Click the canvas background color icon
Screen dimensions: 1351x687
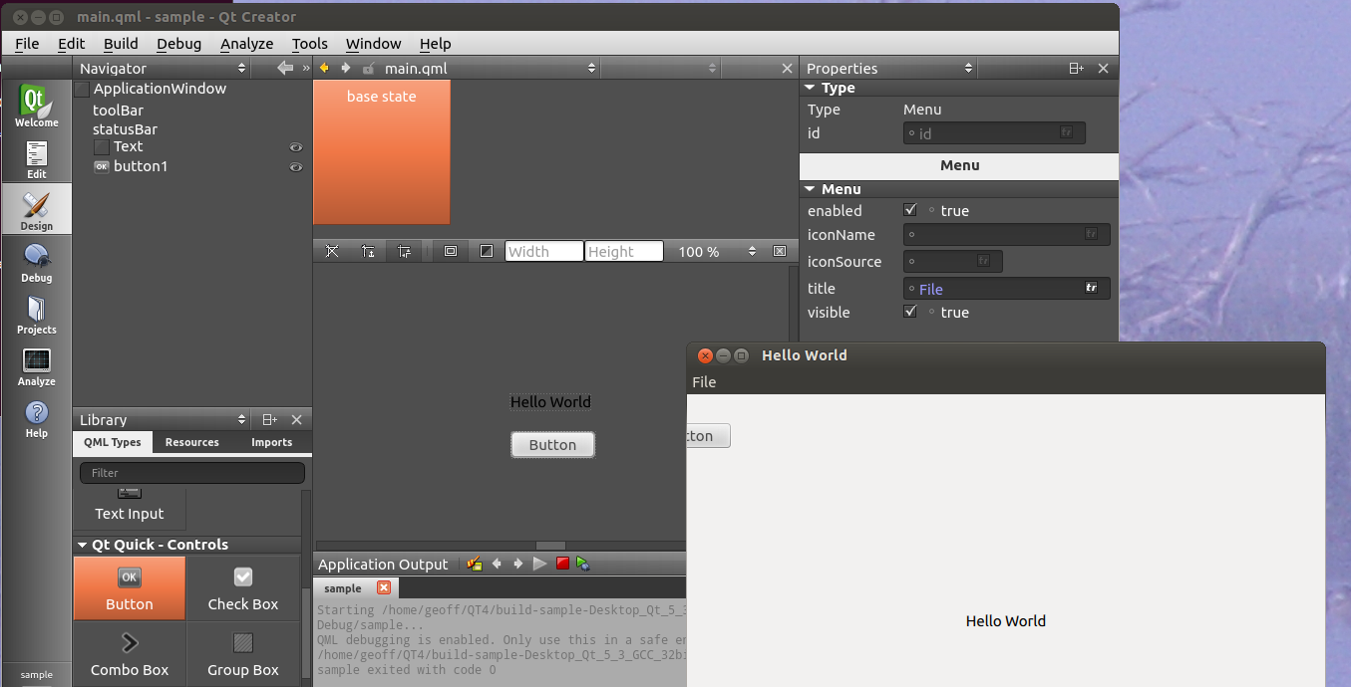point(487,251)
